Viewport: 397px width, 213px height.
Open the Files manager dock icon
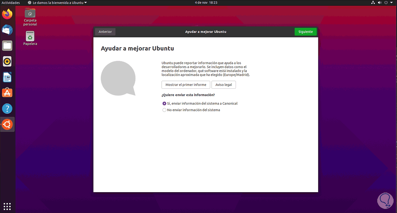click(x=7, y=46)
